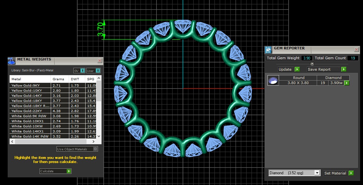Viewport: 363px width, 185px height.
Task: Close the Gem Reporter panel
Action: (x=357, y=50)
